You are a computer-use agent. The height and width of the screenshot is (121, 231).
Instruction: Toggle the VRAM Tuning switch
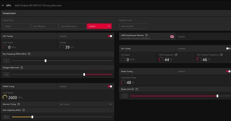coord(110,86)
